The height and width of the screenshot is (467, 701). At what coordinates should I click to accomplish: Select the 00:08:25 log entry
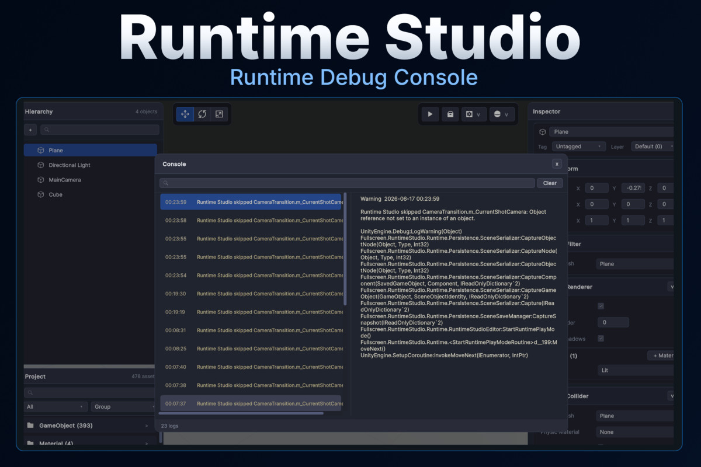pyautogui.click(x=251, y=348)
